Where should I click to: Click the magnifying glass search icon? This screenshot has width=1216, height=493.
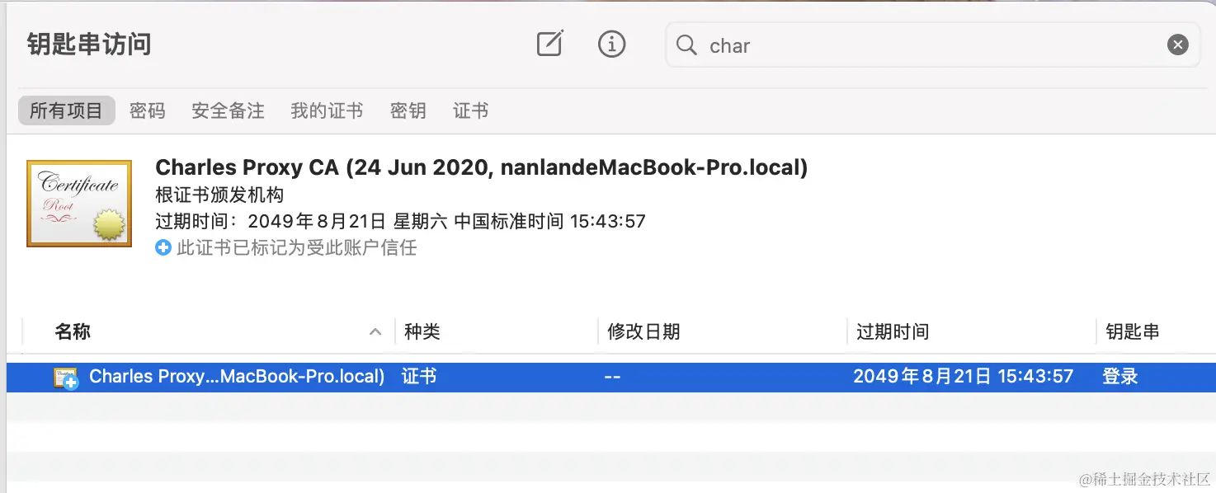(x=686, y=45)
